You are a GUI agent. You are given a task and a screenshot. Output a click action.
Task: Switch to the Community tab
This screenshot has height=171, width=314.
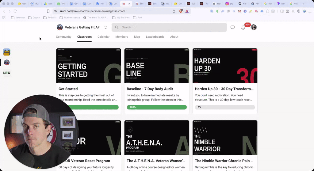(63, 37)
